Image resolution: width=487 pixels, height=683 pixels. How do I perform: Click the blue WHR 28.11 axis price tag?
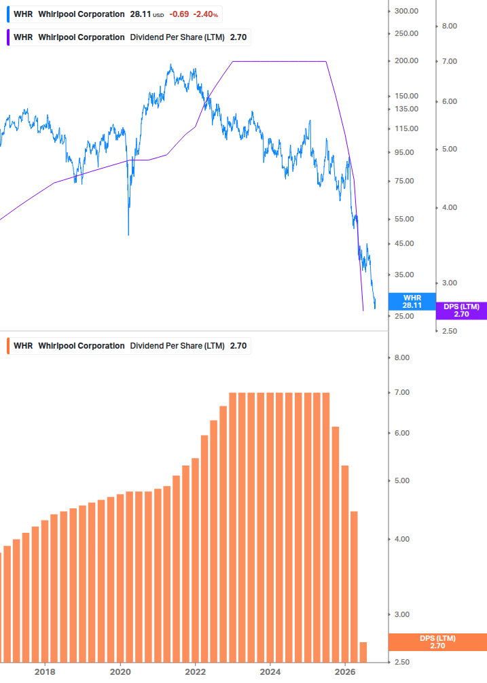click(412, 302)
